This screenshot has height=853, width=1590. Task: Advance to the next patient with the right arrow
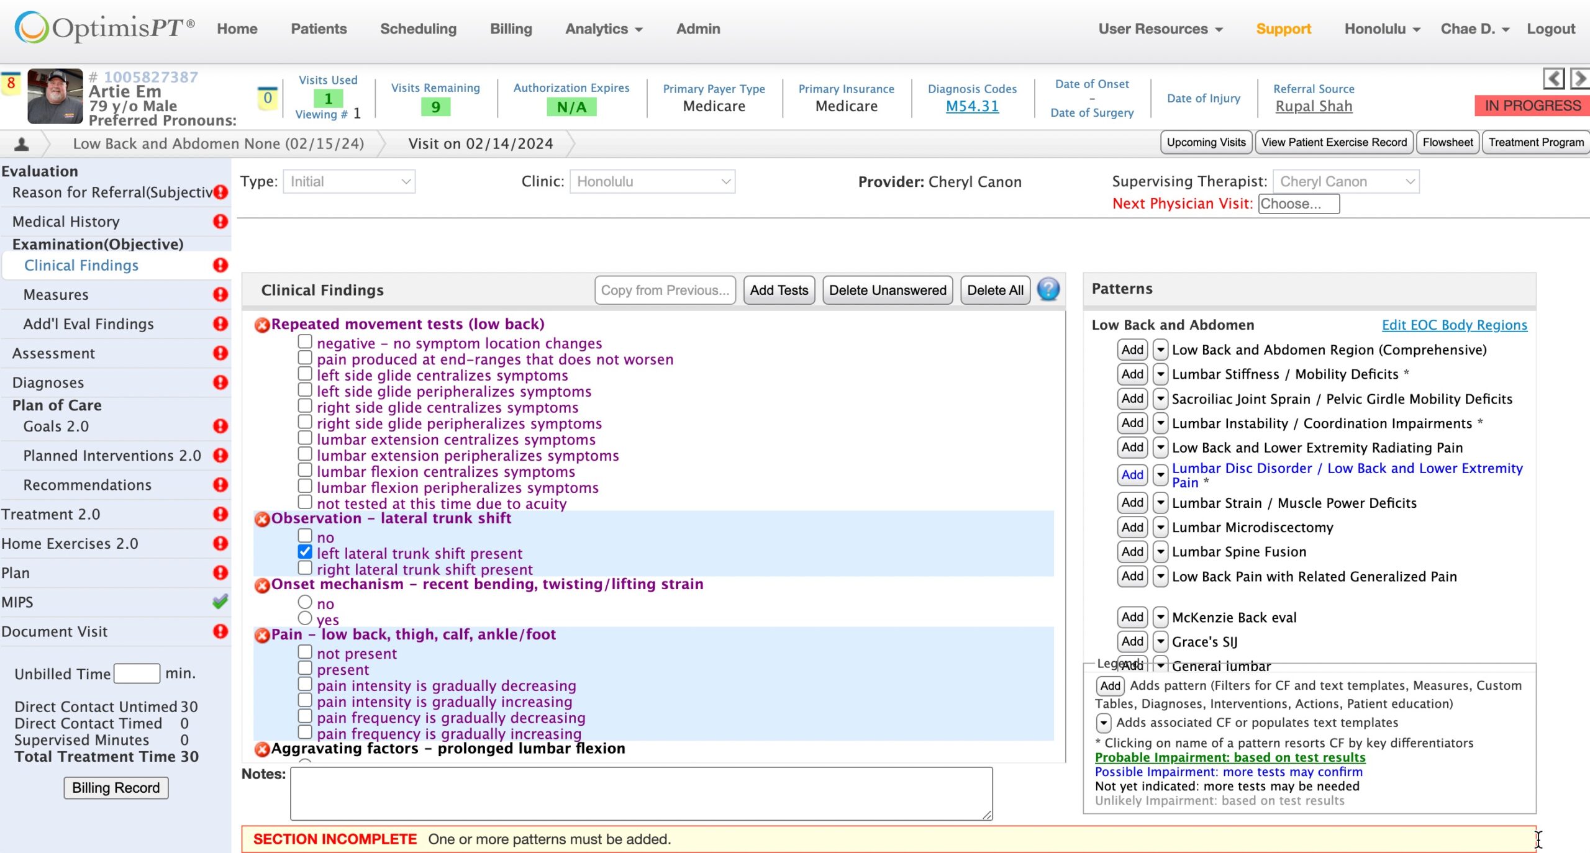click(1579, 79)
